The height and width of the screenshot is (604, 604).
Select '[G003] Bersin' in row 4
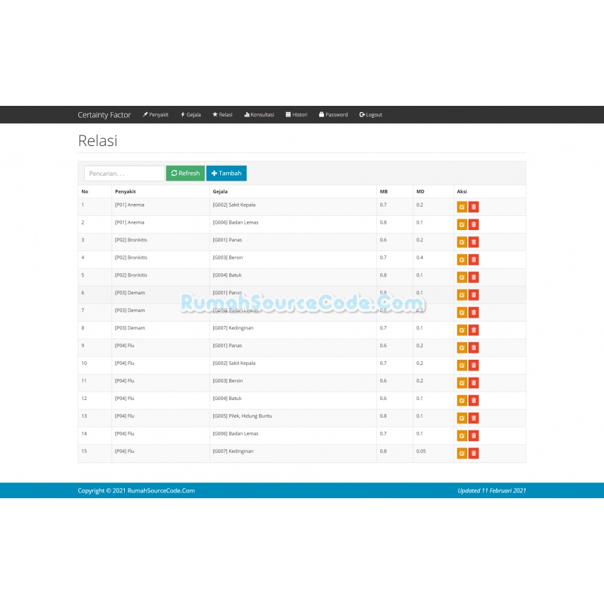pyautogui.click(x=228, y=258)
